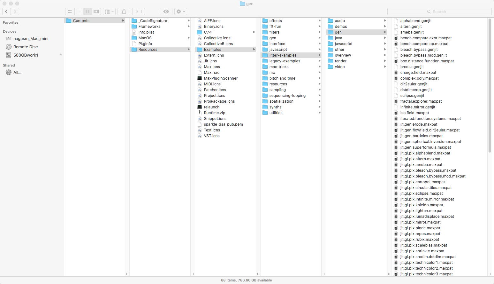Click the Edit Tags toolbar button
Viewport: 494px width, 284px height.
[139, 12]
